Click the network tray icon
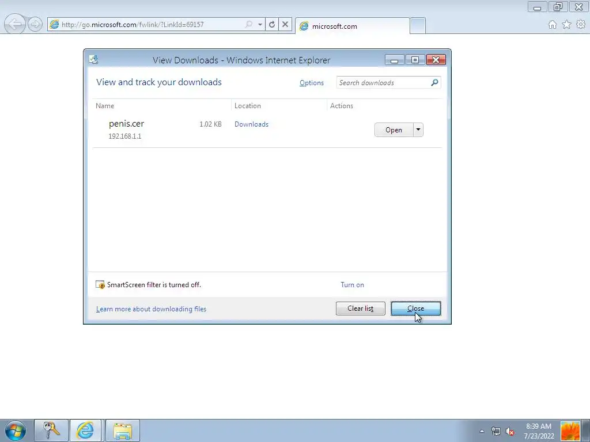 496,431
